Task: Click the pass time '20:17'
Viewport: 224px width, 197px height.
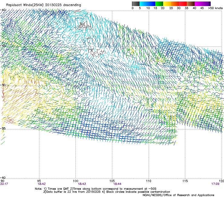Action: [4, 184]
